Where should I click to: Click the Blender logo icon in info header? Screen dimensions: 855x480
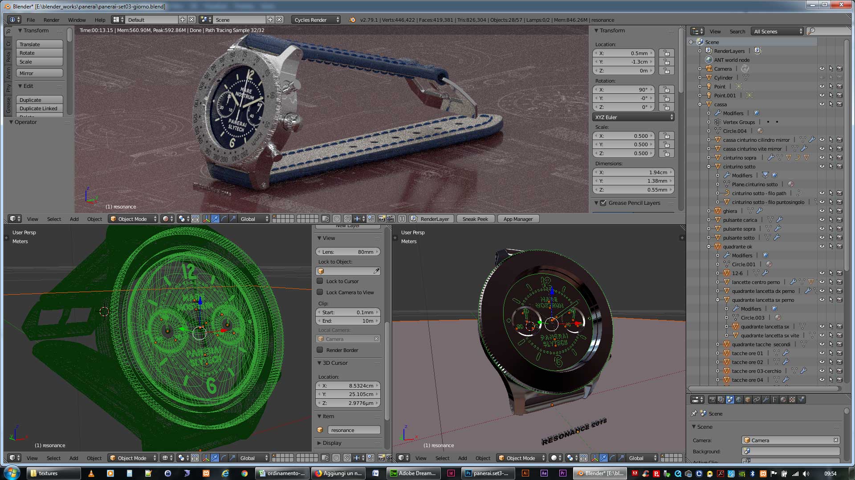[x=352, y=20]
